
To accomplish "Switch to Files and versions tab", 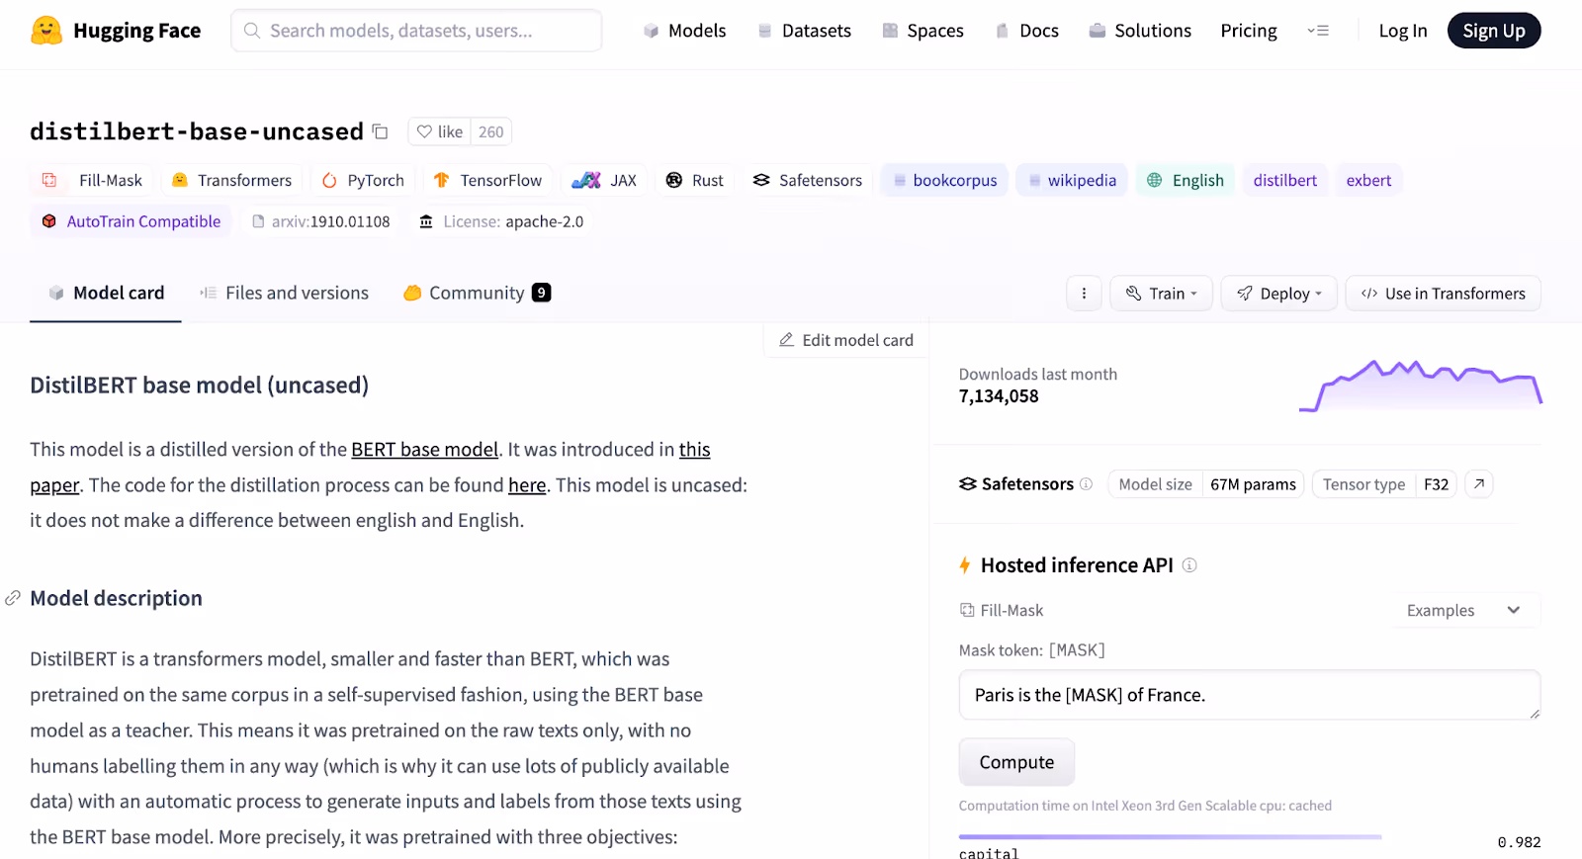I will [x=284, y=293].
